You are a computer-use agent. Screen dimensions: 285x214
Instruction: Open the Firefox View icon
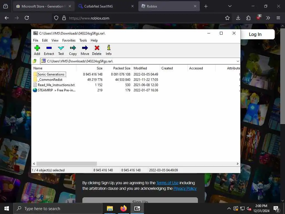pyautogui.click(x=6, y=6)
